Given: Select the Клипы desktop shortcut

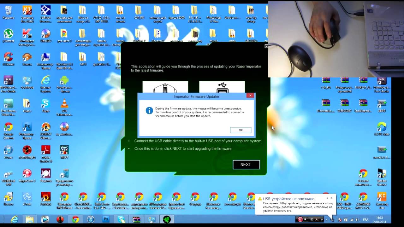Looking at the screenshot, I should (x=27, y=59).
